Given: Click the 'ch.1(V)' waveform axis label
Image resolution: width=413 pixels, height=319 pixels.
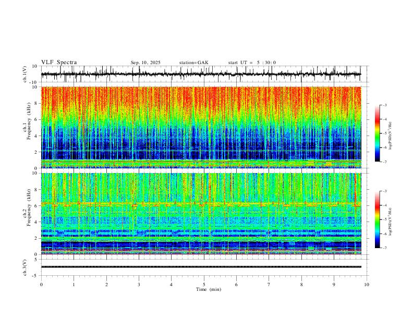Looking at the screenshot, I should point(25,74).
